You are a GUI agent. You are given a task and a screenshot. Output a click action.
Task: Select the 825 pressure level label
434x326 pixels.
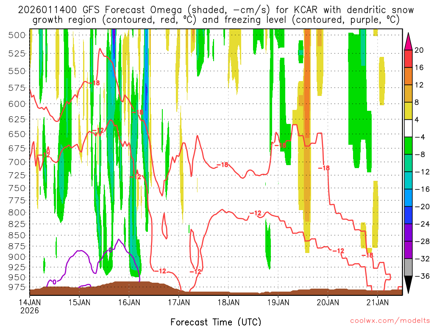(17, 224)
